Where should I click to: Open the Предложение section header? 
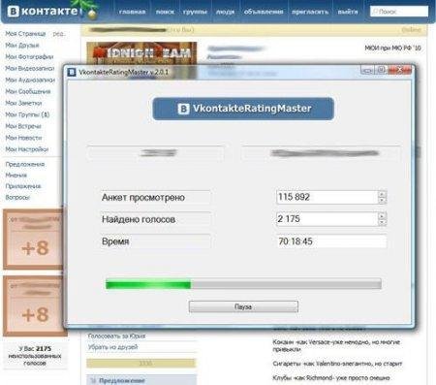coord(141,380)
